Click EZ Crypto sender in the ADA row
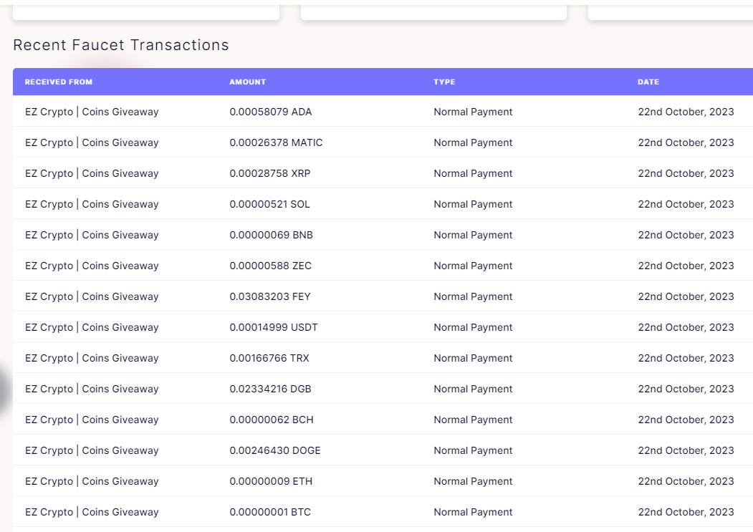Viewport: 753px width, 532px height. [x=92, y=112]
